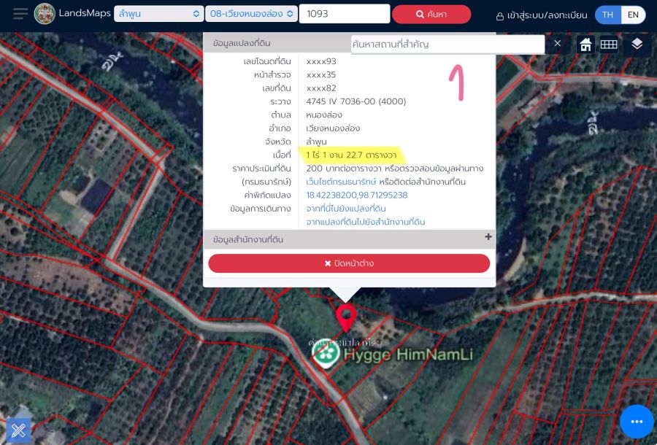Open the province dropdown showing ลำพูน
The image size is (657, 445).
pyautogui.click(x=158, y=14)
